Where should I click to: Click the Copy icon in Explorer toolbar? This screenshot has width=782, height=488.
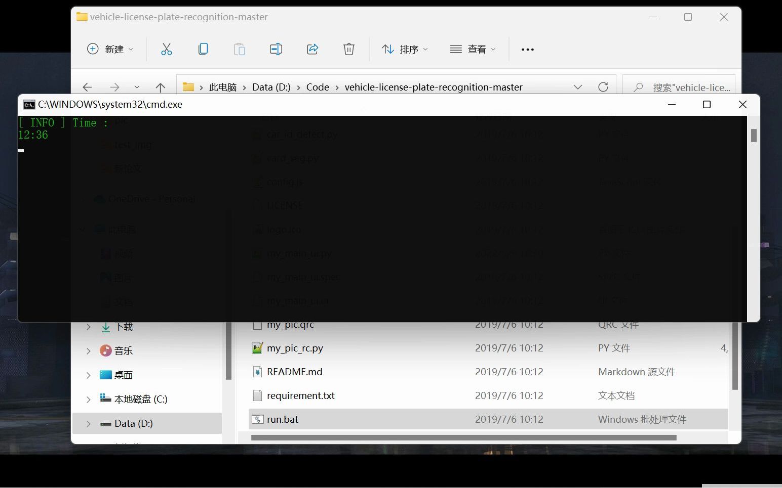click(203, 49)
